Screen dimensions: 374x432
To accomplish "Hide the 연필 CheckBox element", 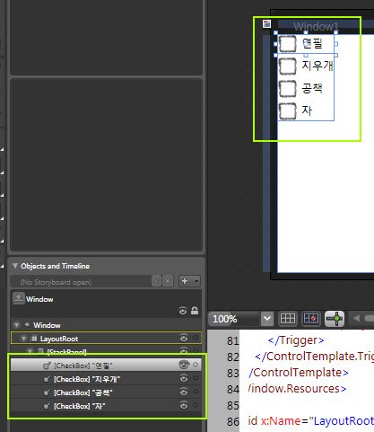I will click(x=184, y=365).
